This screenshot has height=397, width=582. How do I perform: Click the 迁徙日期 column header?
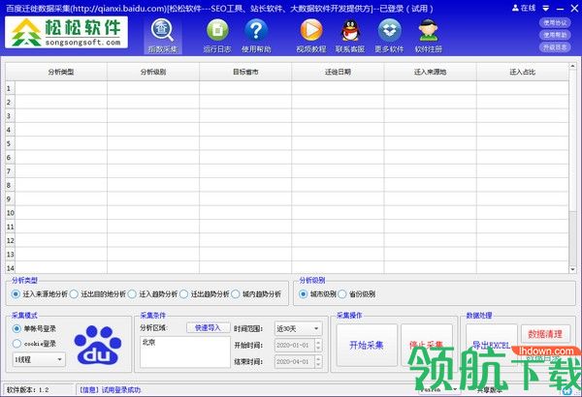click(338, 72)
